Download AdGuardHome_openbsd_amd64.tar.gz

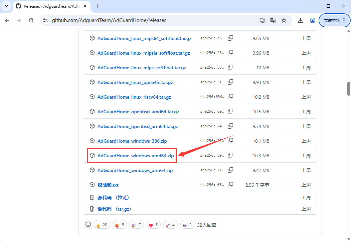click(x=138, y=112)
